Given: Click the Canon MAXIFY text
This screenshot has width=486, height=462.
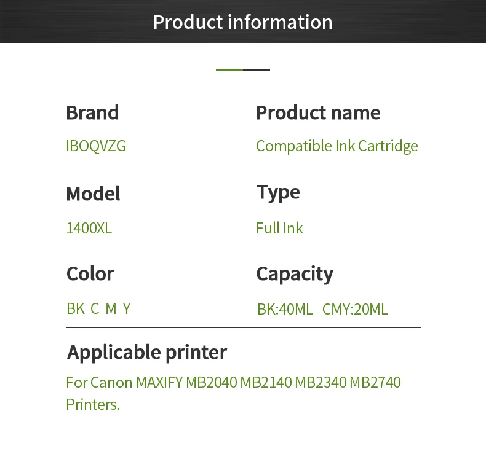Looking at the screenshot, I should 137,382.
